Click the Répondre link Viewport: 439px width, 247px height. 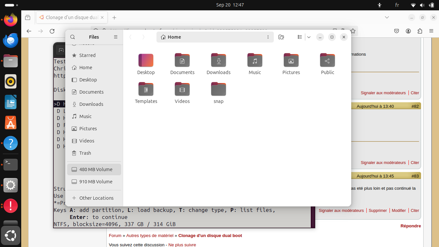411,226
